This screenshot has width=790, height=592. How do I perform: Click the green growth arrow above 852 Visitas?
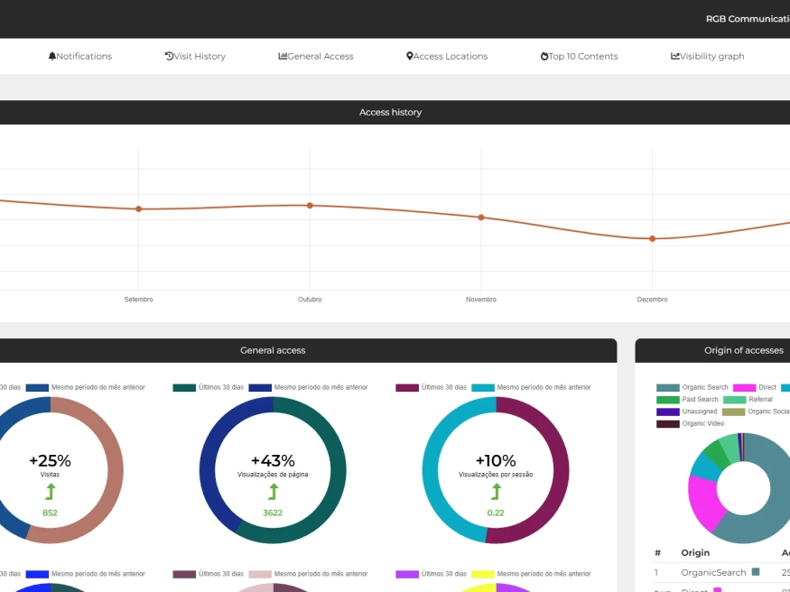click(x=50, y=493)
